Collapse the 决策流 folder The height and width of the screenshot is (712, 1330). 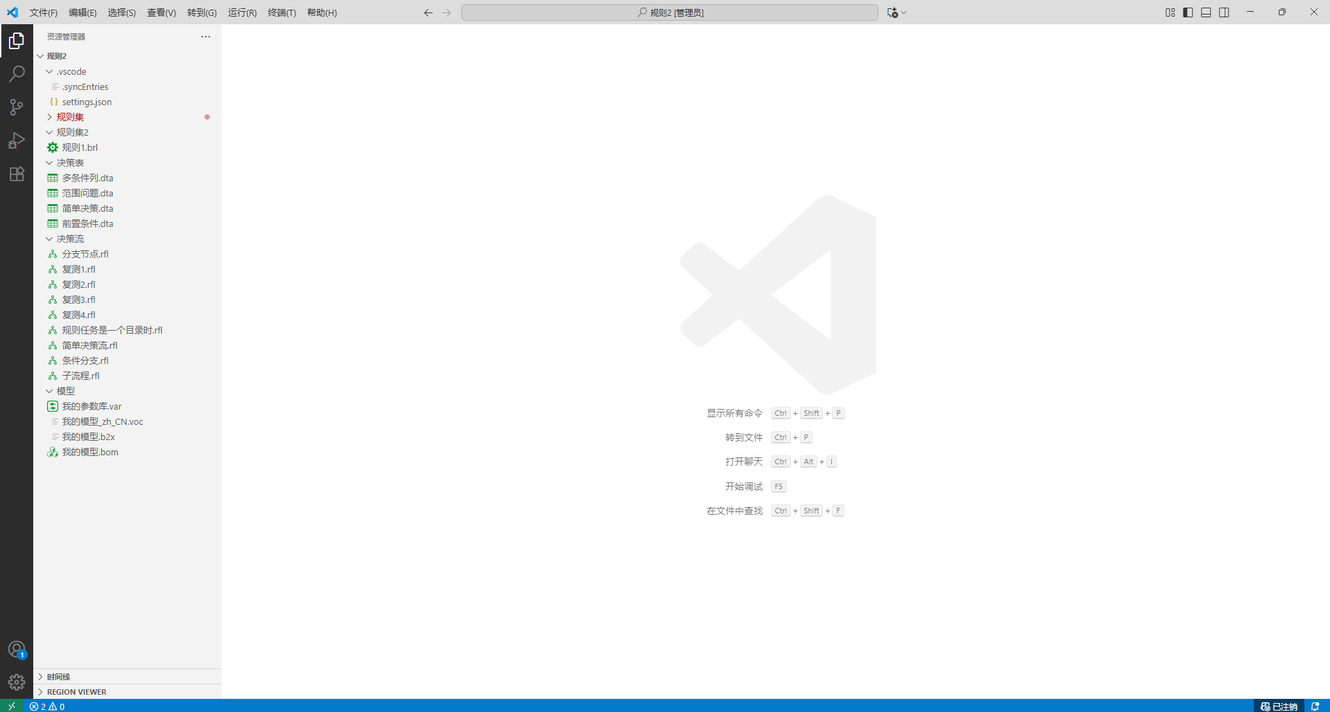click(x=70, y=239)
